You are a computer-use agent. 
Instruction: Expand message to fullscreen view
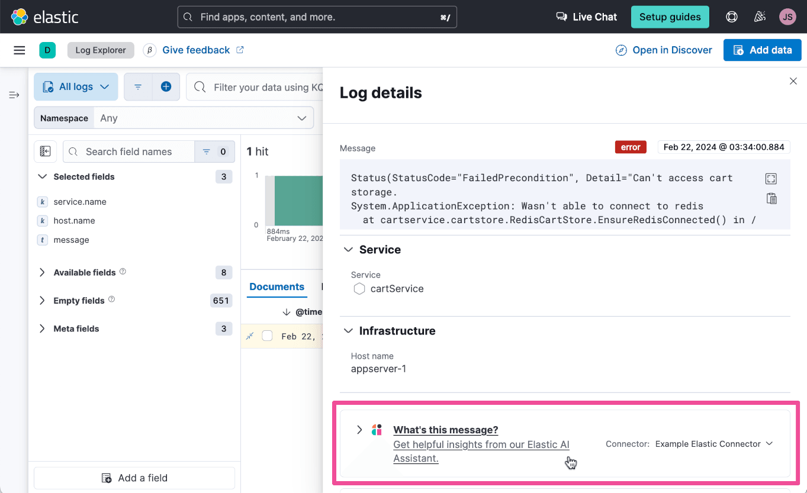tap(771, 179)
